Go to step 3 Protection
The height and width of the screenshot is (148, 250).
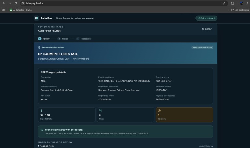tap(83, 39)
